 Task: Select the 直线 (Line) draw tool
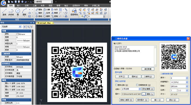(x=4, y=12)
